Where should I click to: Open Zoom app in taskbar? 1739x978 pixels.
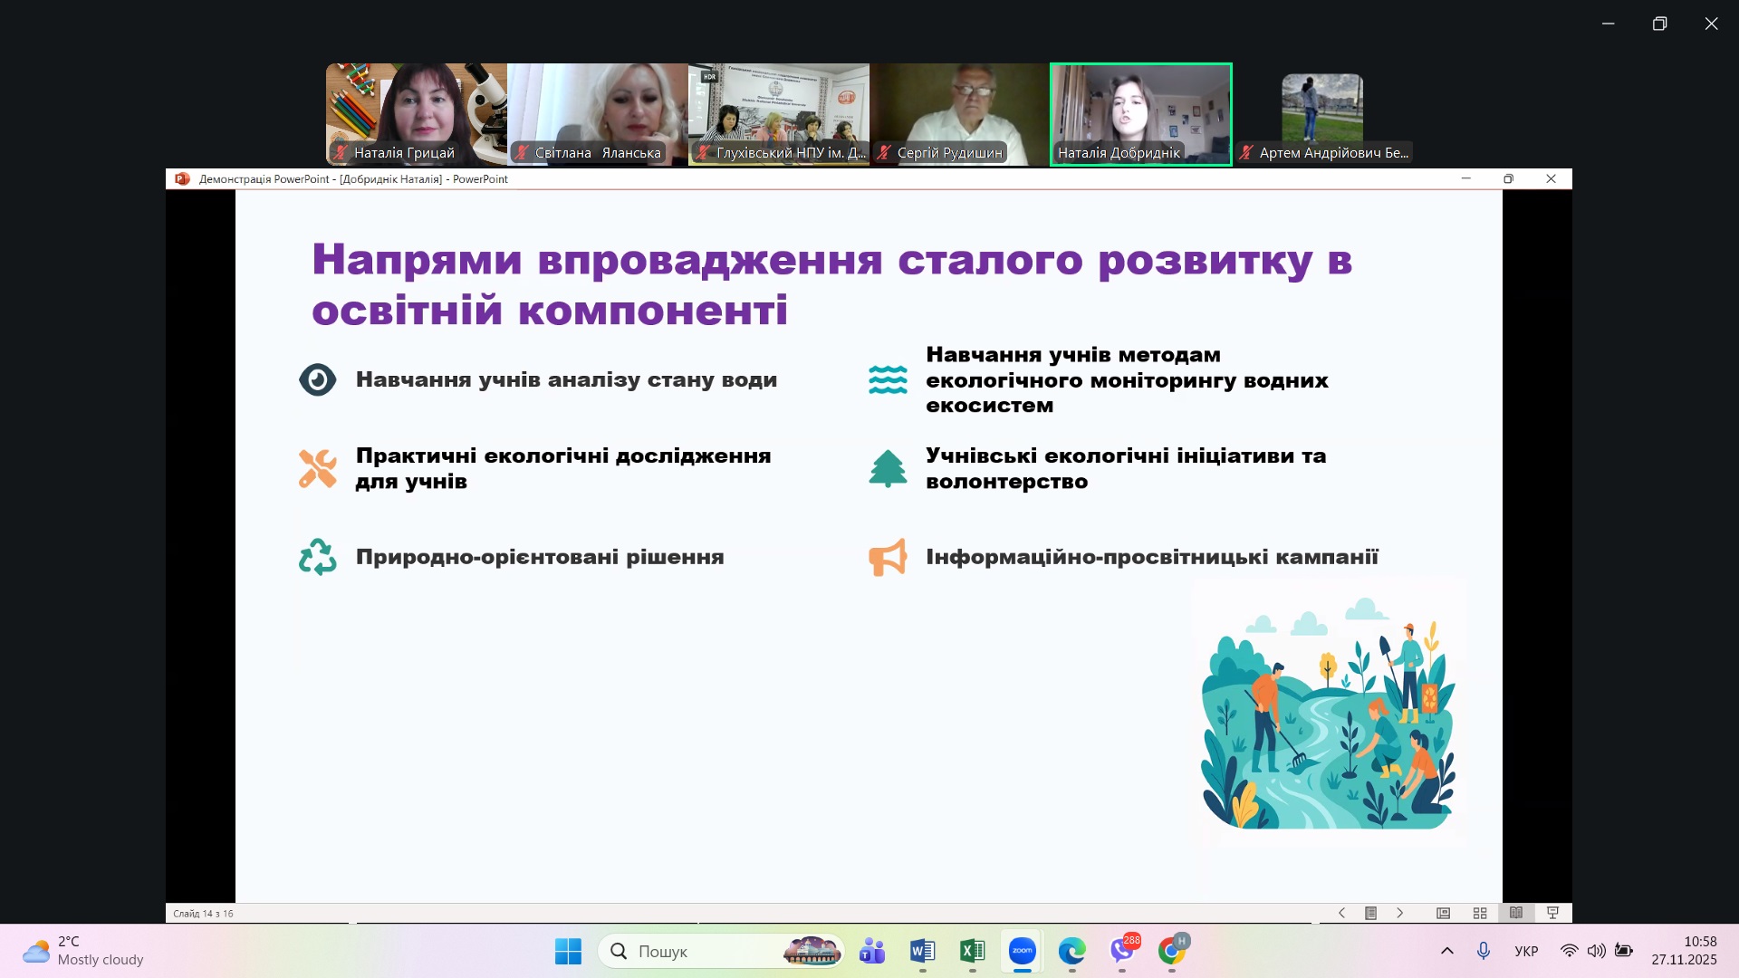[1022, 951]
